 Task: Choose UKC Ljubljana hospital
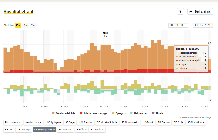tap(53, 122)
